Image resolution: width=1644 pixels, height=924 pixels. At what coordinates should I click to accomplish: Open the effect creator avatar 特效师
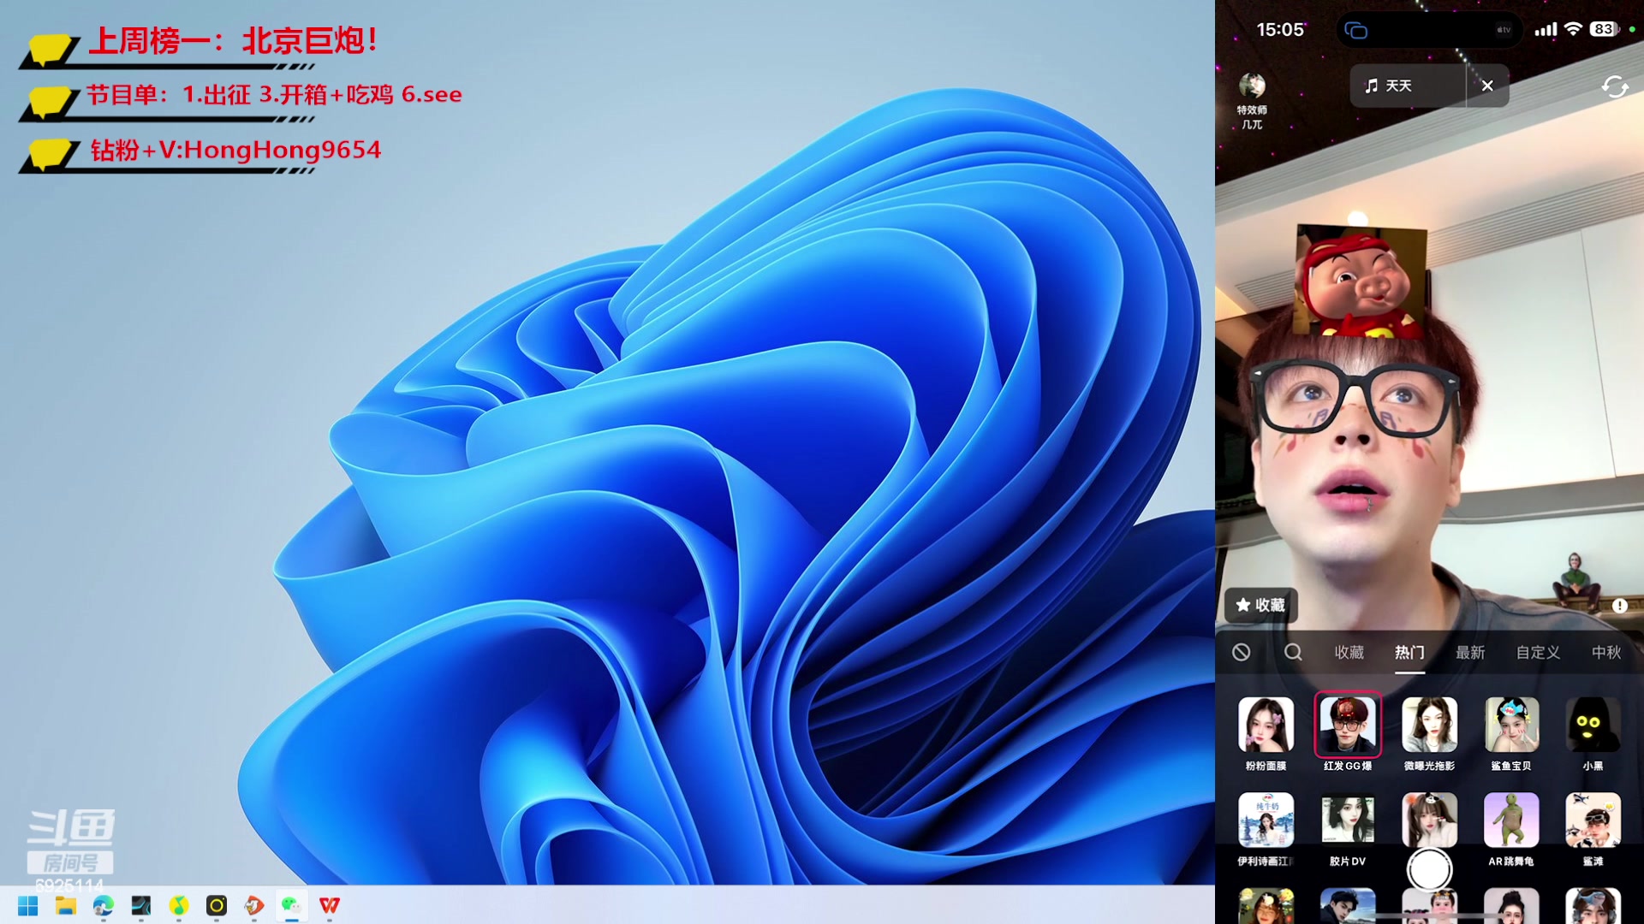[x=1252, y=86]
